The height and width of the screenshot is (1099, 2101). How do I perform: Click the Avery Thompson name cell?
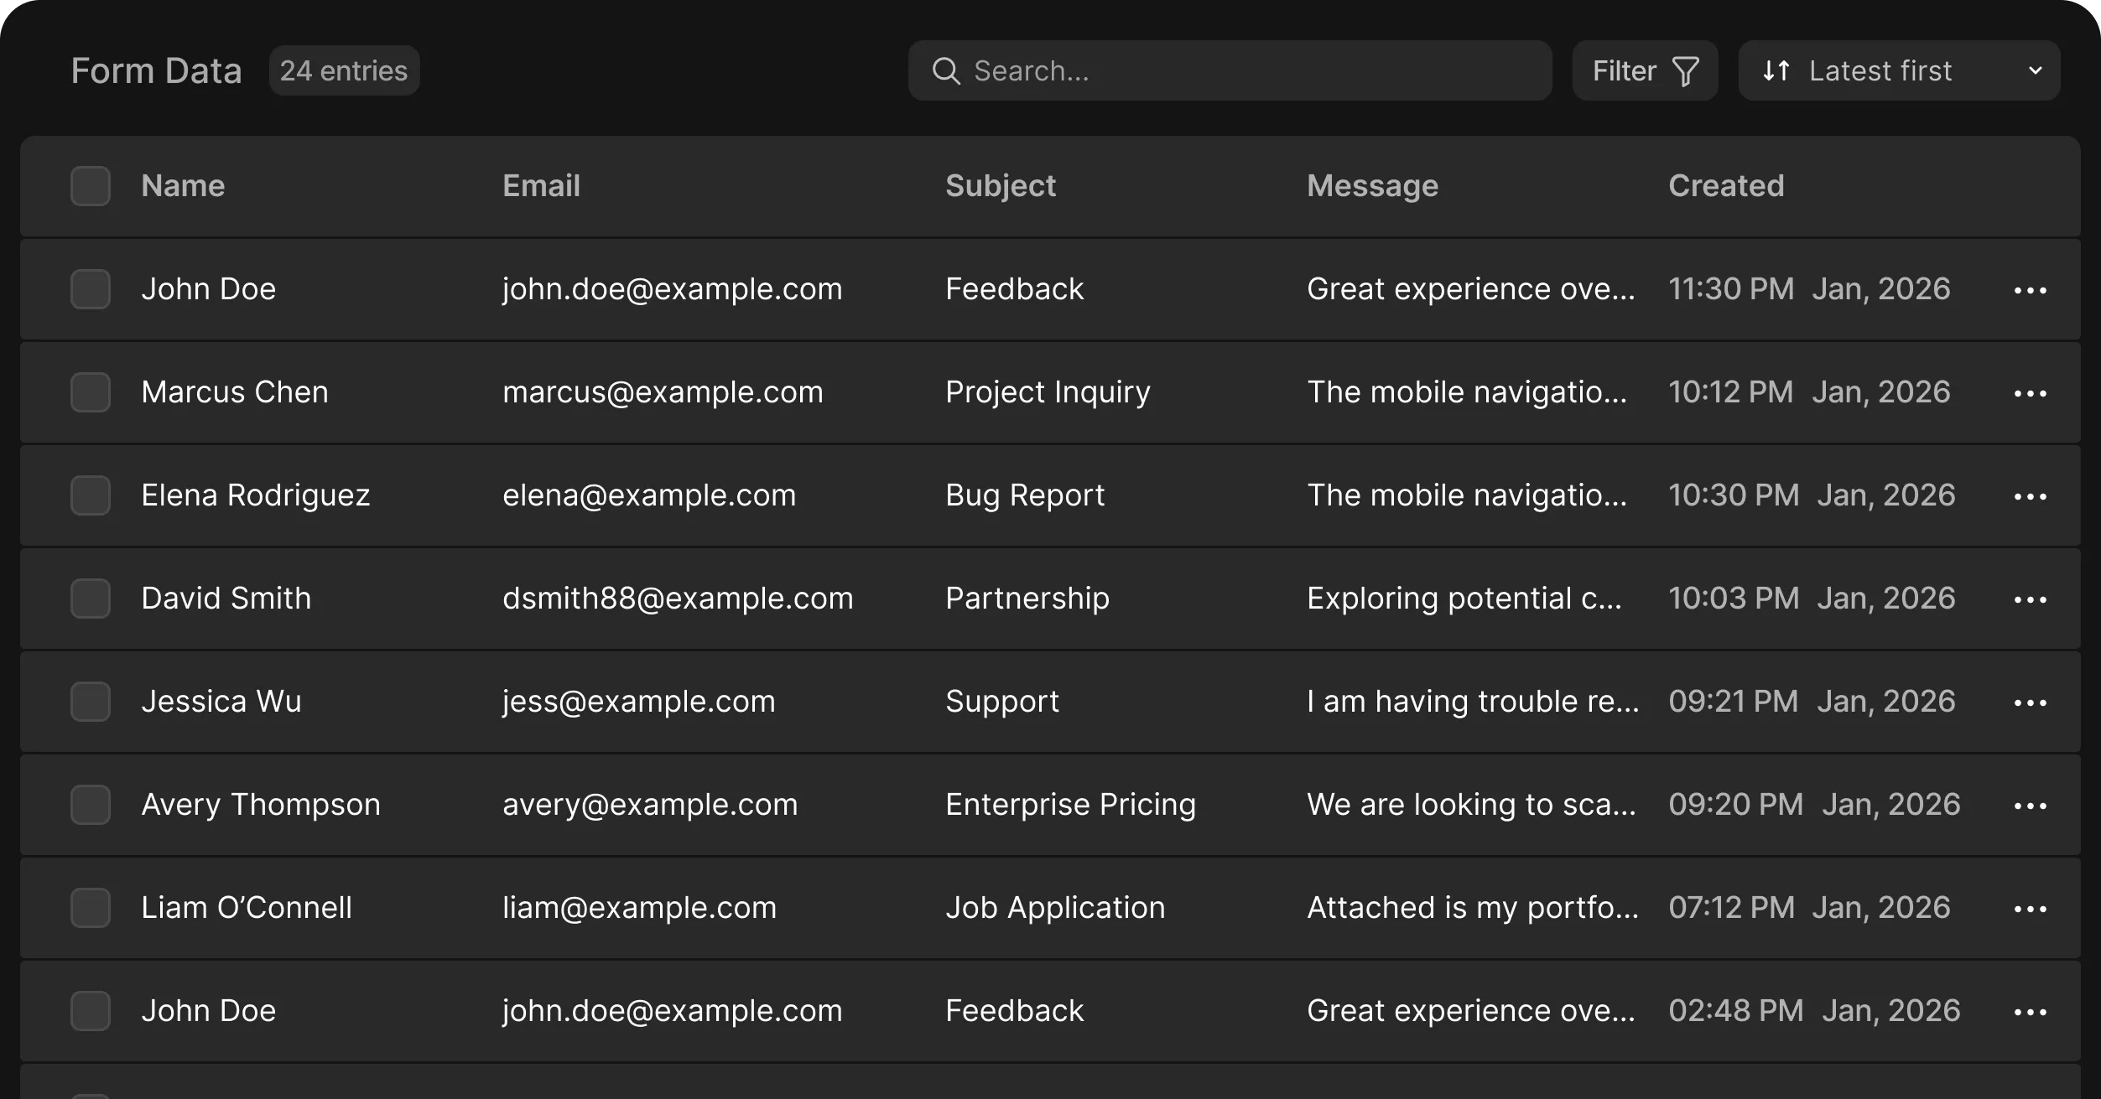coord(261,805)
